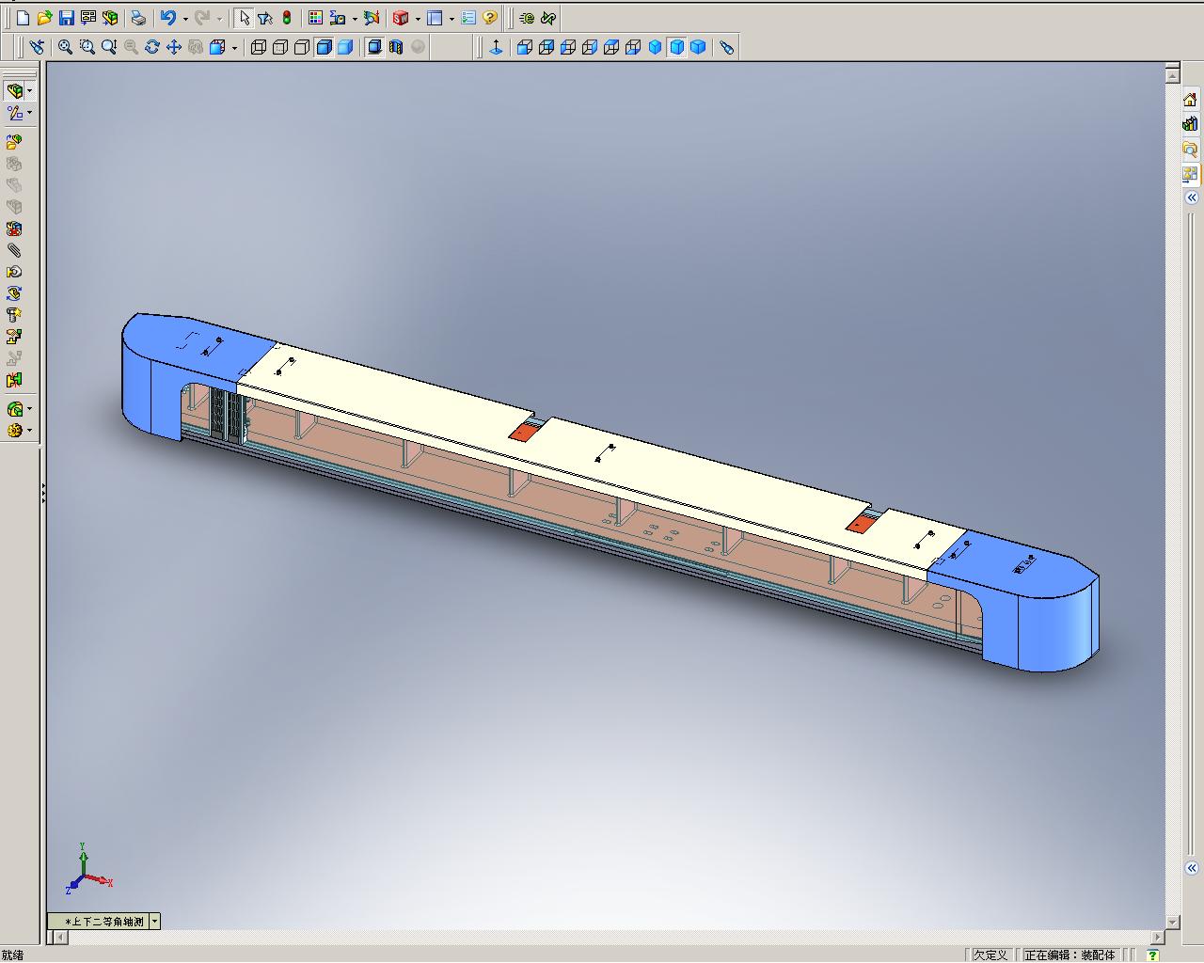Select the Normal To view
The image size is (1204, 963).
point(497,47)
